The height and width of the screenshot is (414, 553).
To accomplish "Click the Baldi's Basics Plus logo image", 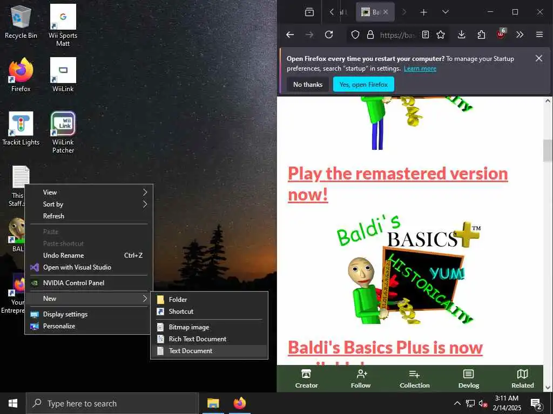I will [409, 271].
